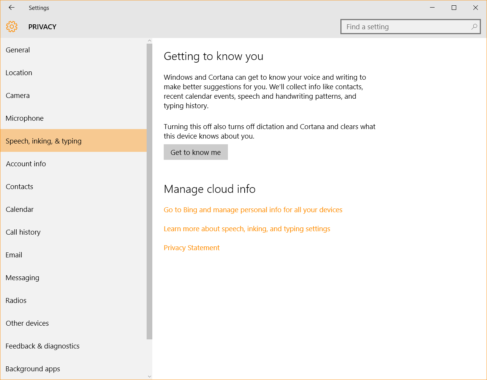Click the sidebar vertical scrollbar thumb
The image size is (487, 380).
coord(149,191)
